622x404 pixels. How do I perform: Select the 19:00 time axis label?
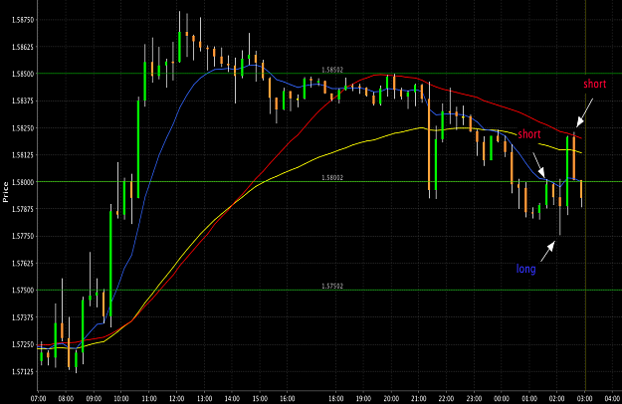(363, 398)
